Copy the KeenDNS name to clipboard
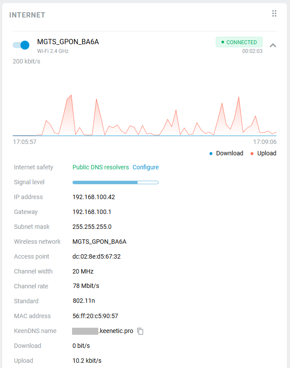This screenshot has width=290, height=368. (140, 331)
